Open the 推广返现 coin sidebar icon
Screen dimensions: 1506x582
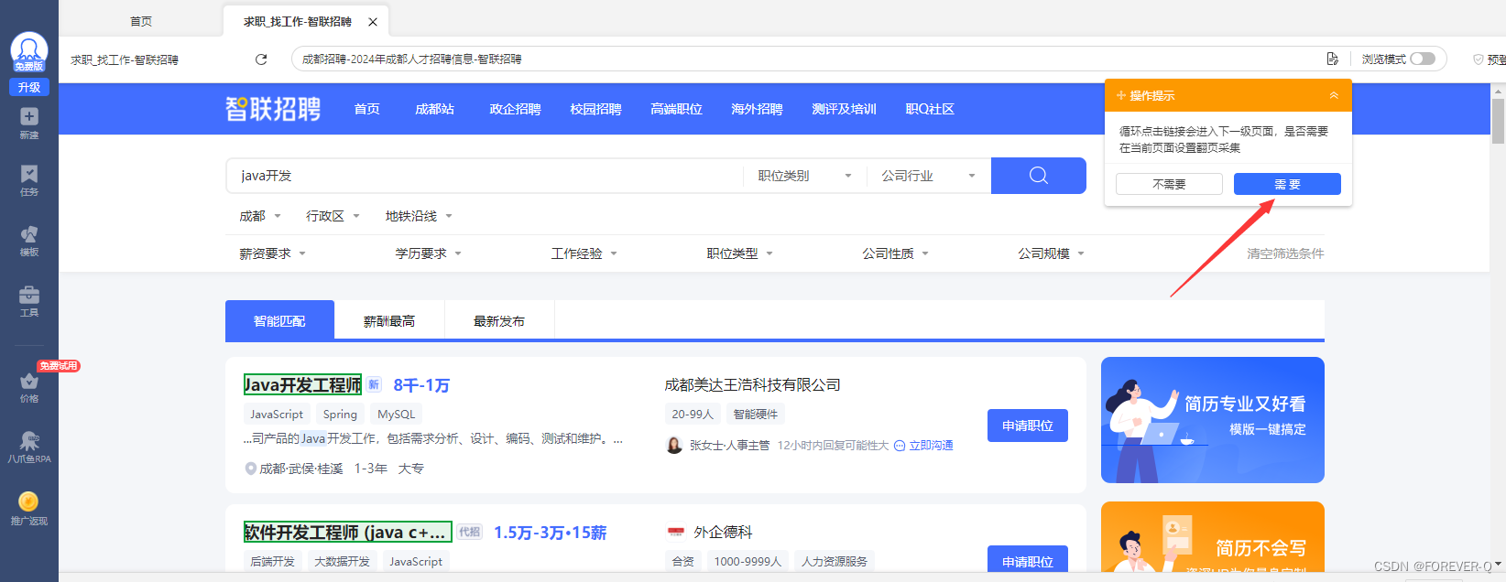pyautogui.click(x=29, y=509)
